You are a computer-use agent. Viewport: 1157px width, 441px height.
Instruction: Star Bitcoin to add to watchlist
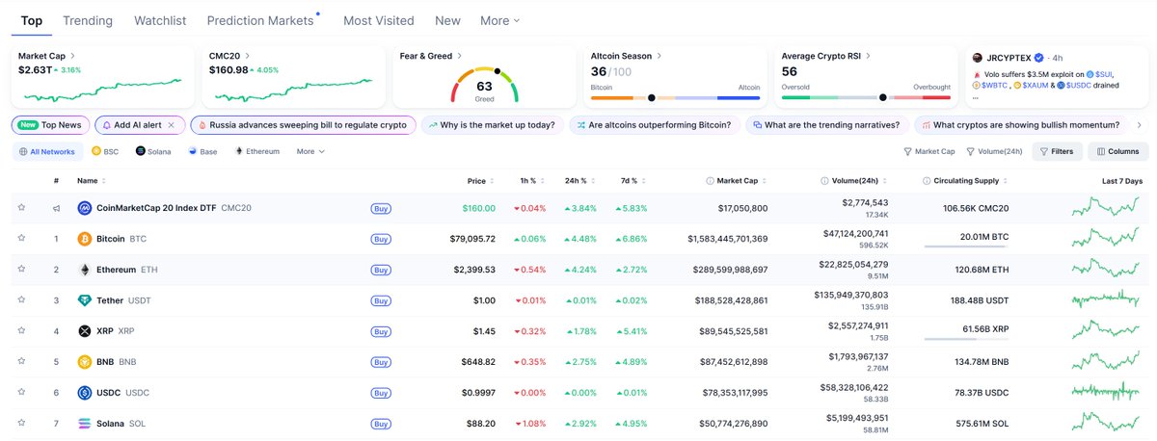(x=21, y=239)
